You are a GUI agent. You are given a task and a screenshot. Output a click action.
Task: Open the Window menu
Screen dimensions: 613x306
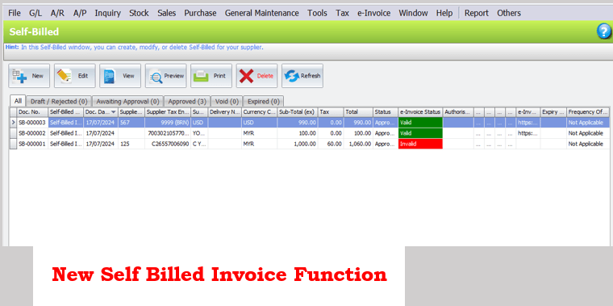point(413,13)
